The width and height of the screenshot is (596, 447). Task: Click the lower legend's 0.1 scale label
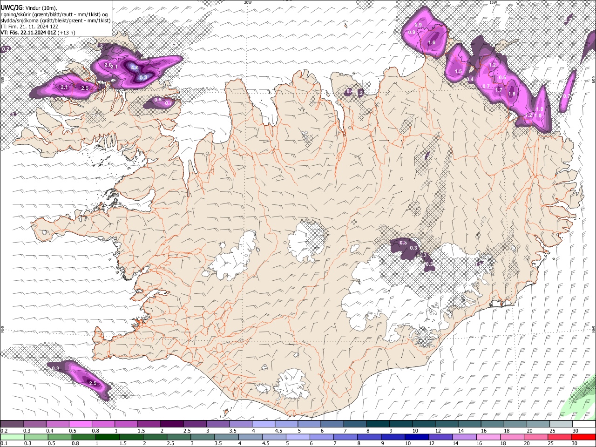click(x=4, y=443)
